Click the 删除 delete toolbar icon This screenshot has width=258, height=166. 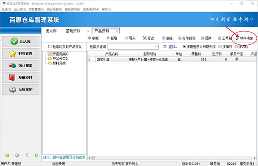coord(163,38)
